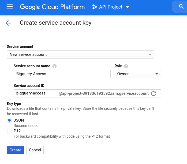The image size is (187, 164).
Task: Open the Role dropdown showing Owner
Action: pyautogui.click(x=138, y=74)
